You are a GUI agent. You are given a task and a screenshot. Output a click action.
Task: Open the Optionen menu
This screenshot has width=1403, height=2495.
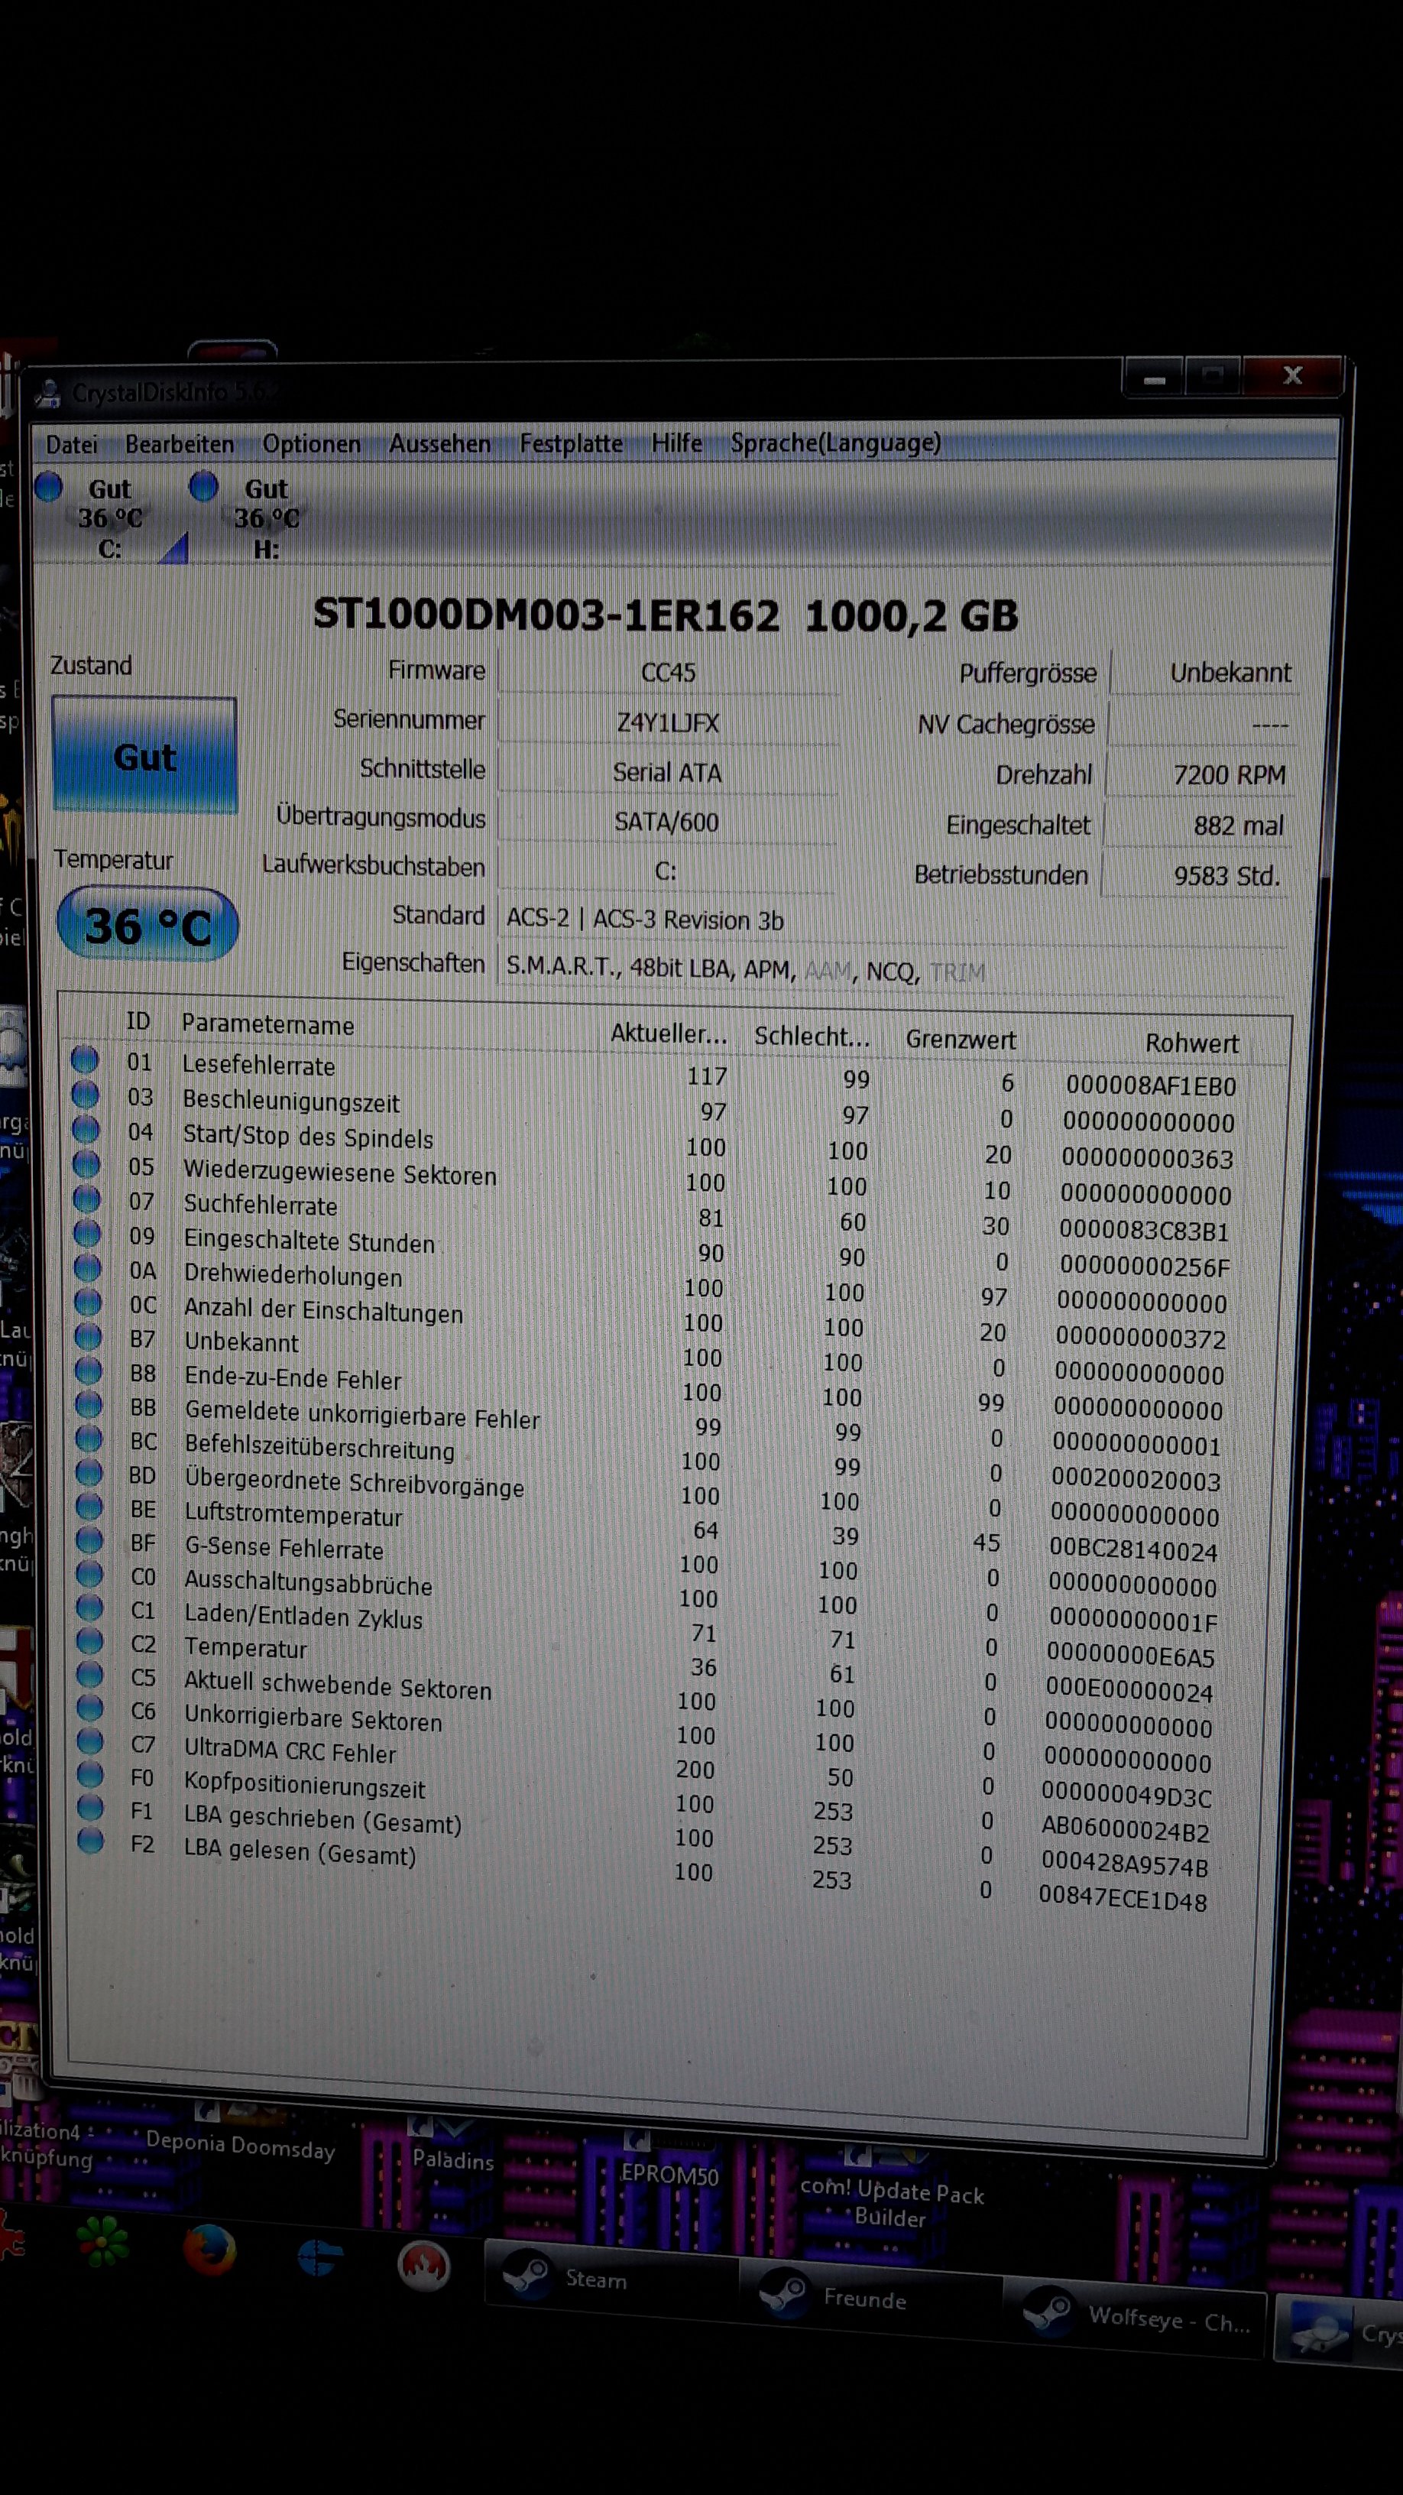tap(311, 445)
